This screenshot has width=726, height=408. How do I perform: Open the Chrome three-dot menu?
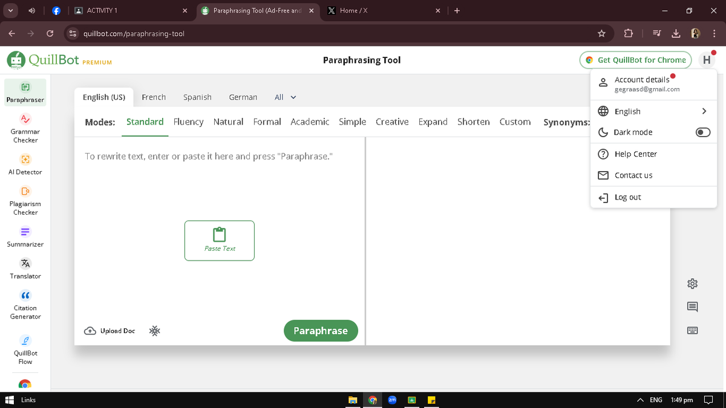click(715, 33)
